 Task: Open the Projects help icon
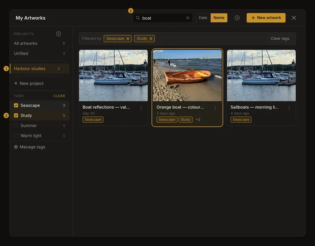click(58, 34)
